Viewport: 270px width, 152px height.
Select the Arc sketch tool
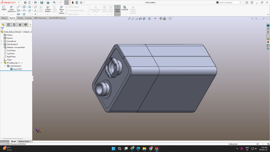[x=24, y=10]
